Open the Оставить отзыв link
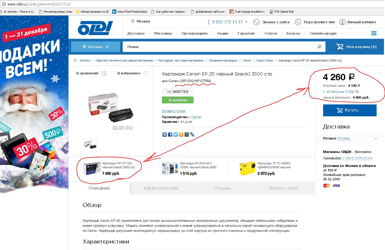385x250 pixels. [174, 111]
